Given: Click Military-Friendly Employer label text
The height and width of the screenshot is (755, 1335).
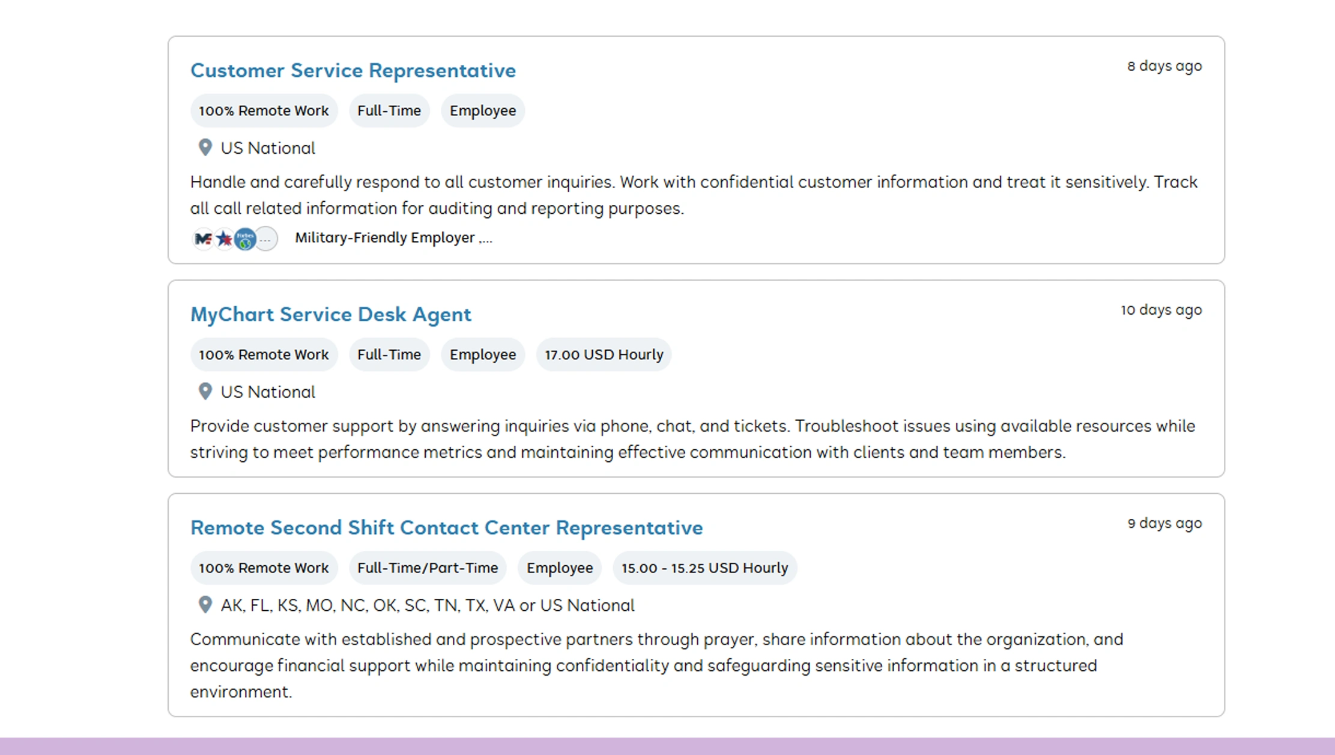Looking at the screenshot, I should 385,238.
